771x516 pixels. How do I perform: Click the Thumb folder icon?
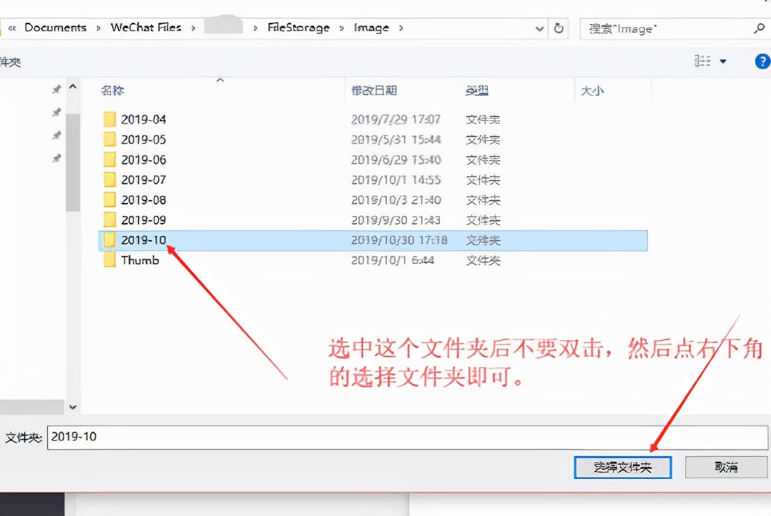point(109,260)
